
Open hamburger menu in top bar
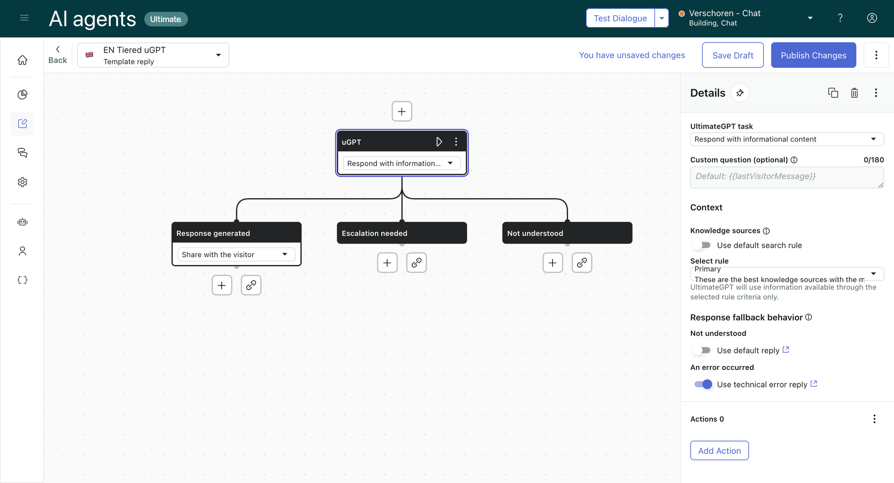point(24,18)
